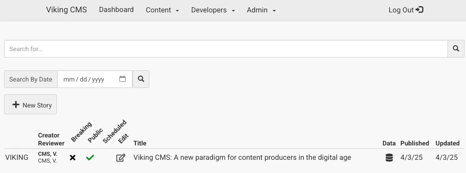Open the edit pencil icon for the story
Viewport: 466px width, 173px height.
pos(121,158)
